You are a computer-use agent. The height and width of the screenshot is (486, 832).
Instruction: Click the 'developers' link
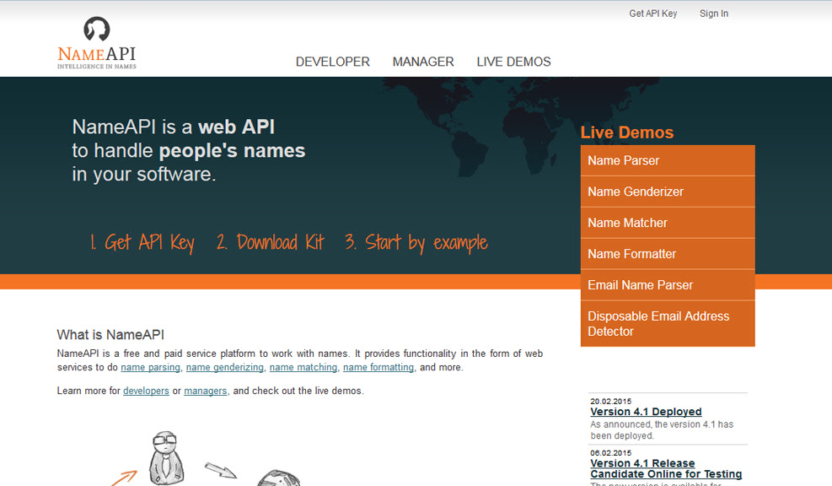146,391
